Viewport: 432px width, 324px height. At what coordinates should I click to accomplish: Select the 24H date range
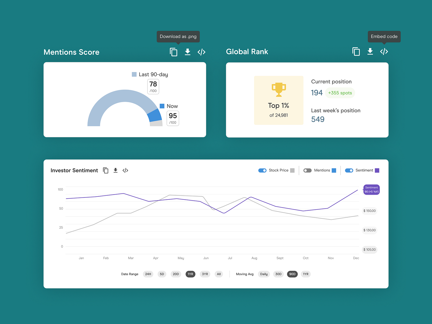click(148, 274)
